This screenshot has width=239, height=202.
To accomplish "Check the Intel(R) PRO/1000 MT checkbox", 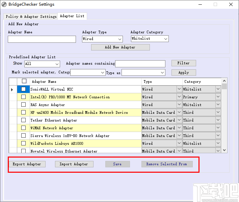I will point(24,97).
